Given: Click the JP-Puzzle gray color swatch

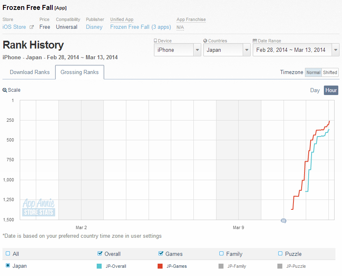Looking at the screenshot, I should tap(280, 266).
